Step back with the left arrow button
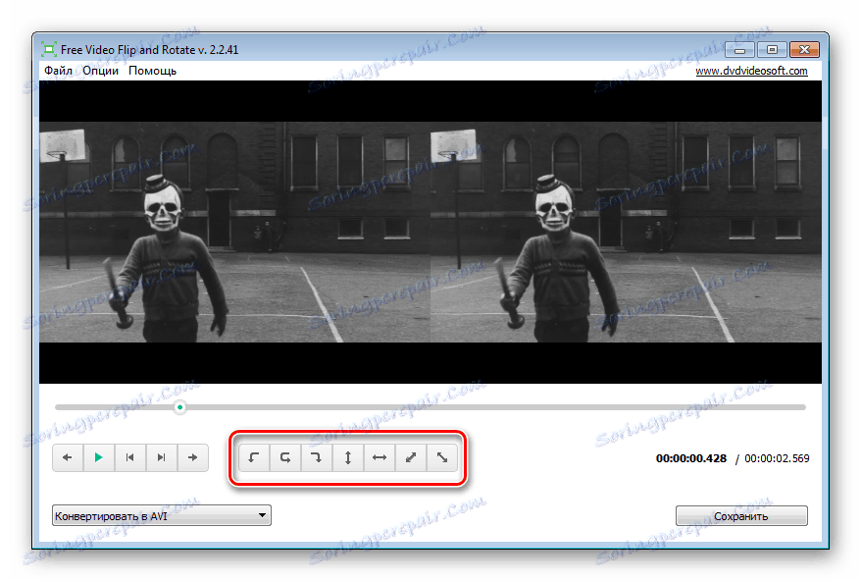 point(68,457)
